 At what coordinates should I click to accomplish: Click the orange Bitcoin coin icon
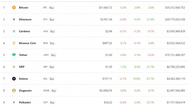pos(14,8)
